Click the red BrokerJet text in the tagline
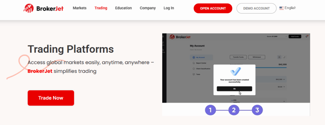Screen dimensions: 325x125 coord(40,71)
